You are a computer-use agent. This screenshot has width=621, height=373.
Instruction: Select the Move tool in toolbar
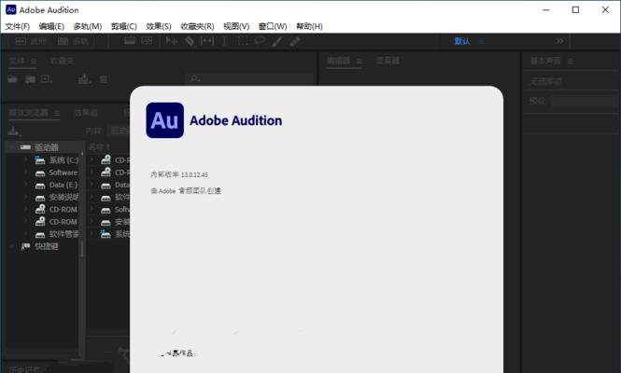(172, 41)
